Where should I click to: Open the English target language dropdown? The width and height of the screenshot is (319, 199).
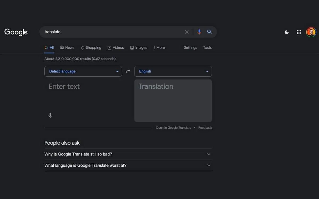173,71
